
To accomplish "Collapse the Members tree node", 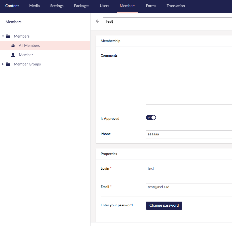I will click(x=3, y=36).
